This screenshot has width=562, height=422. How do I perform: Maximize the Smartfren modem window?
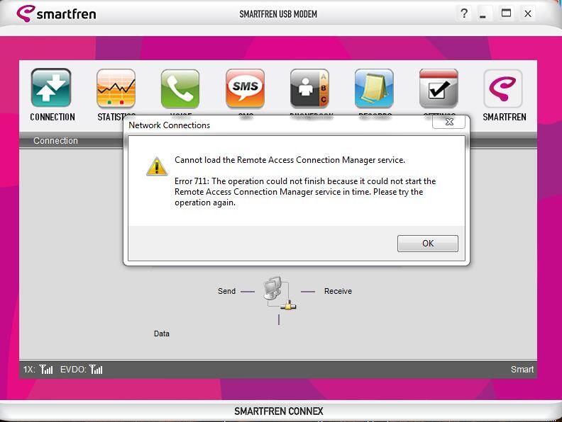pos(506,13)
